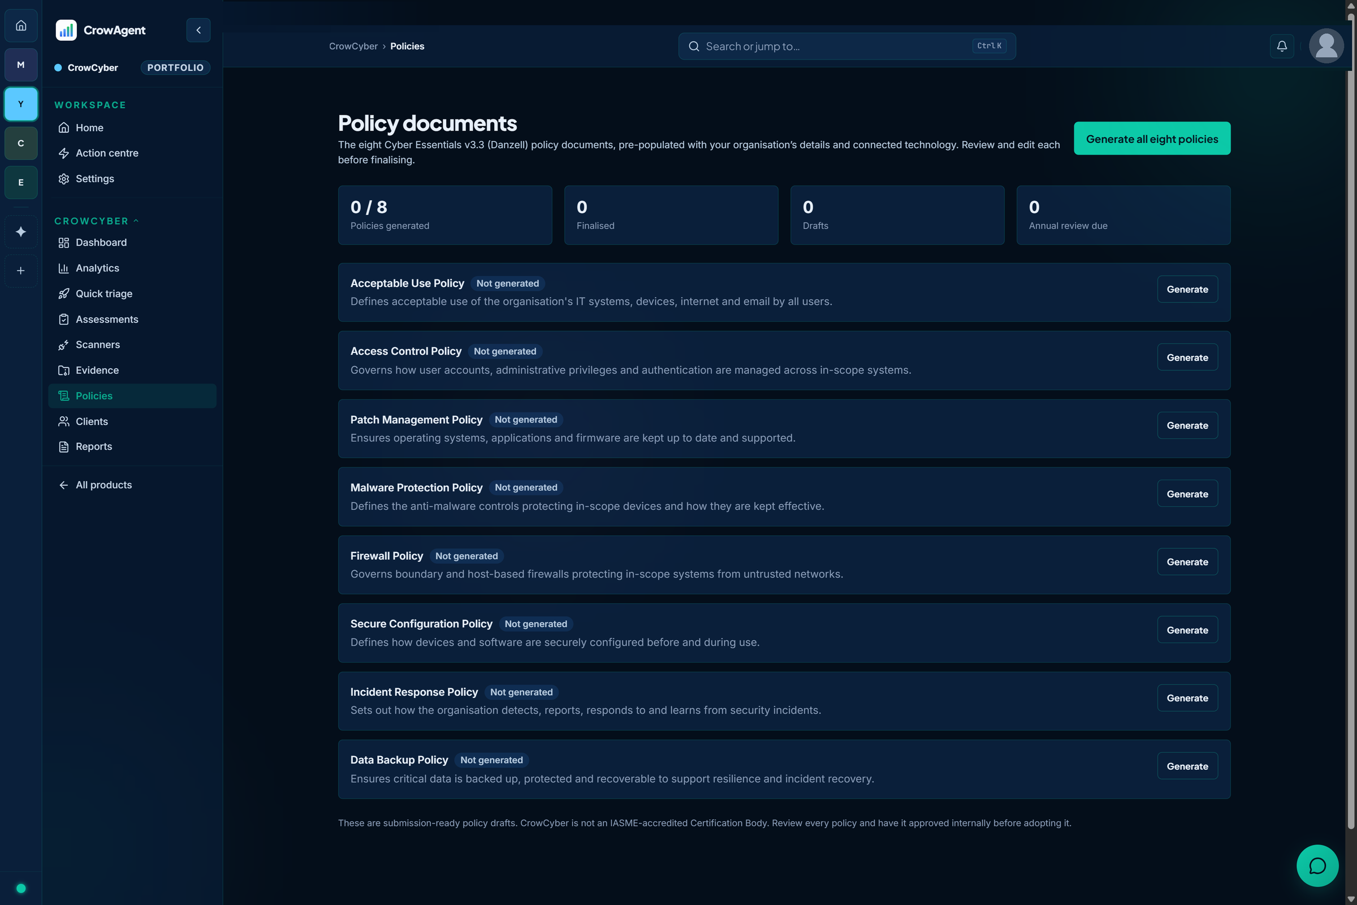Navigate to the Dashboard page
Viewport: 1357px width, 905px height.
pos(132,243)
